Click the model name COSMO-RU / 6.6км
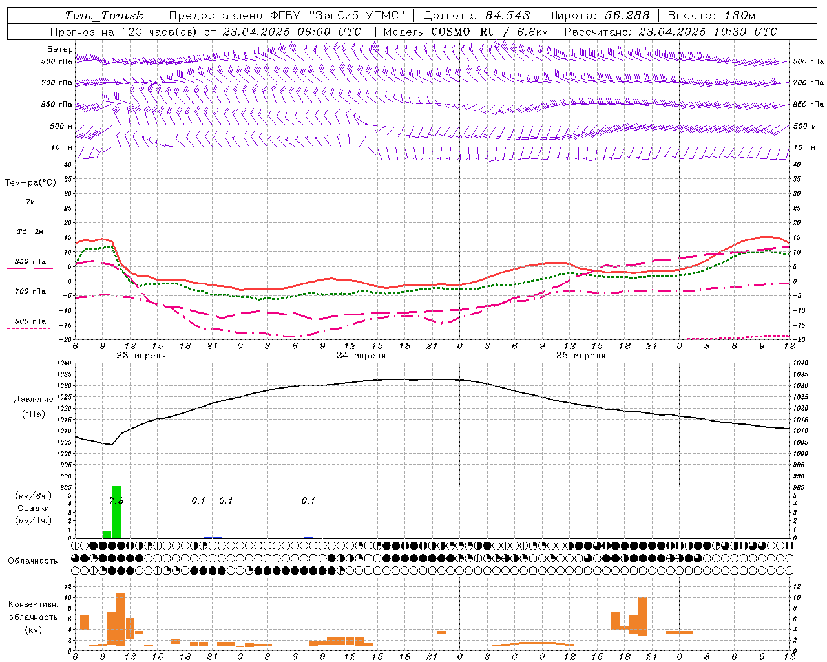 coord(489,32)
